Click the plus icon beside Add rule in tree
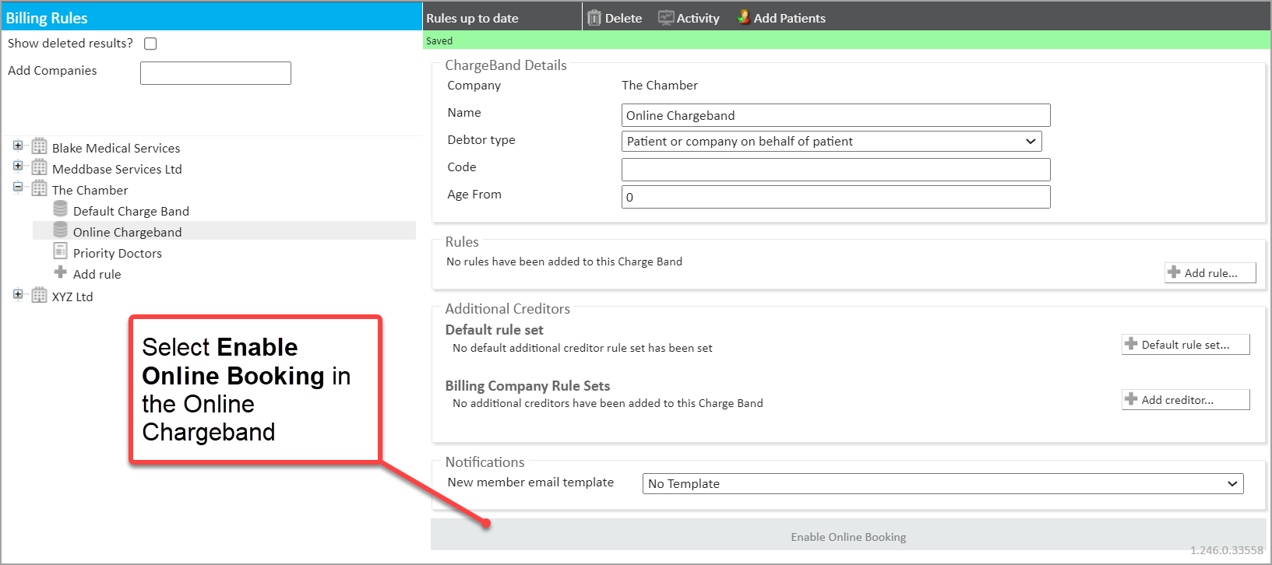This screenshot has height=565, width=1272. point(60,273)
